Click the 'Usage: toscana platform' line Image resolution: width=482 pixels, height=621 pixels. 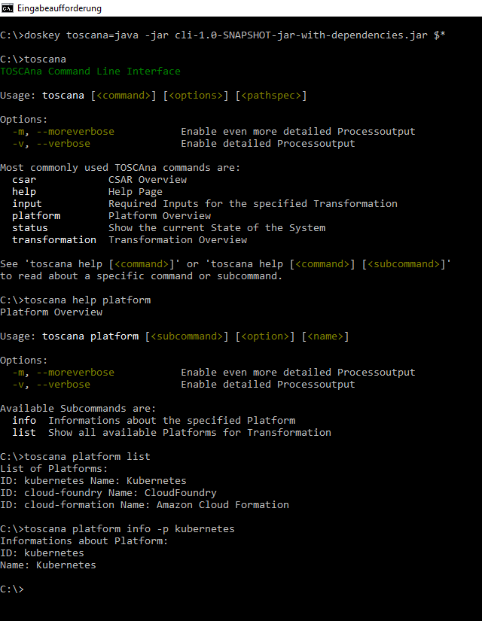click(175, 336)
